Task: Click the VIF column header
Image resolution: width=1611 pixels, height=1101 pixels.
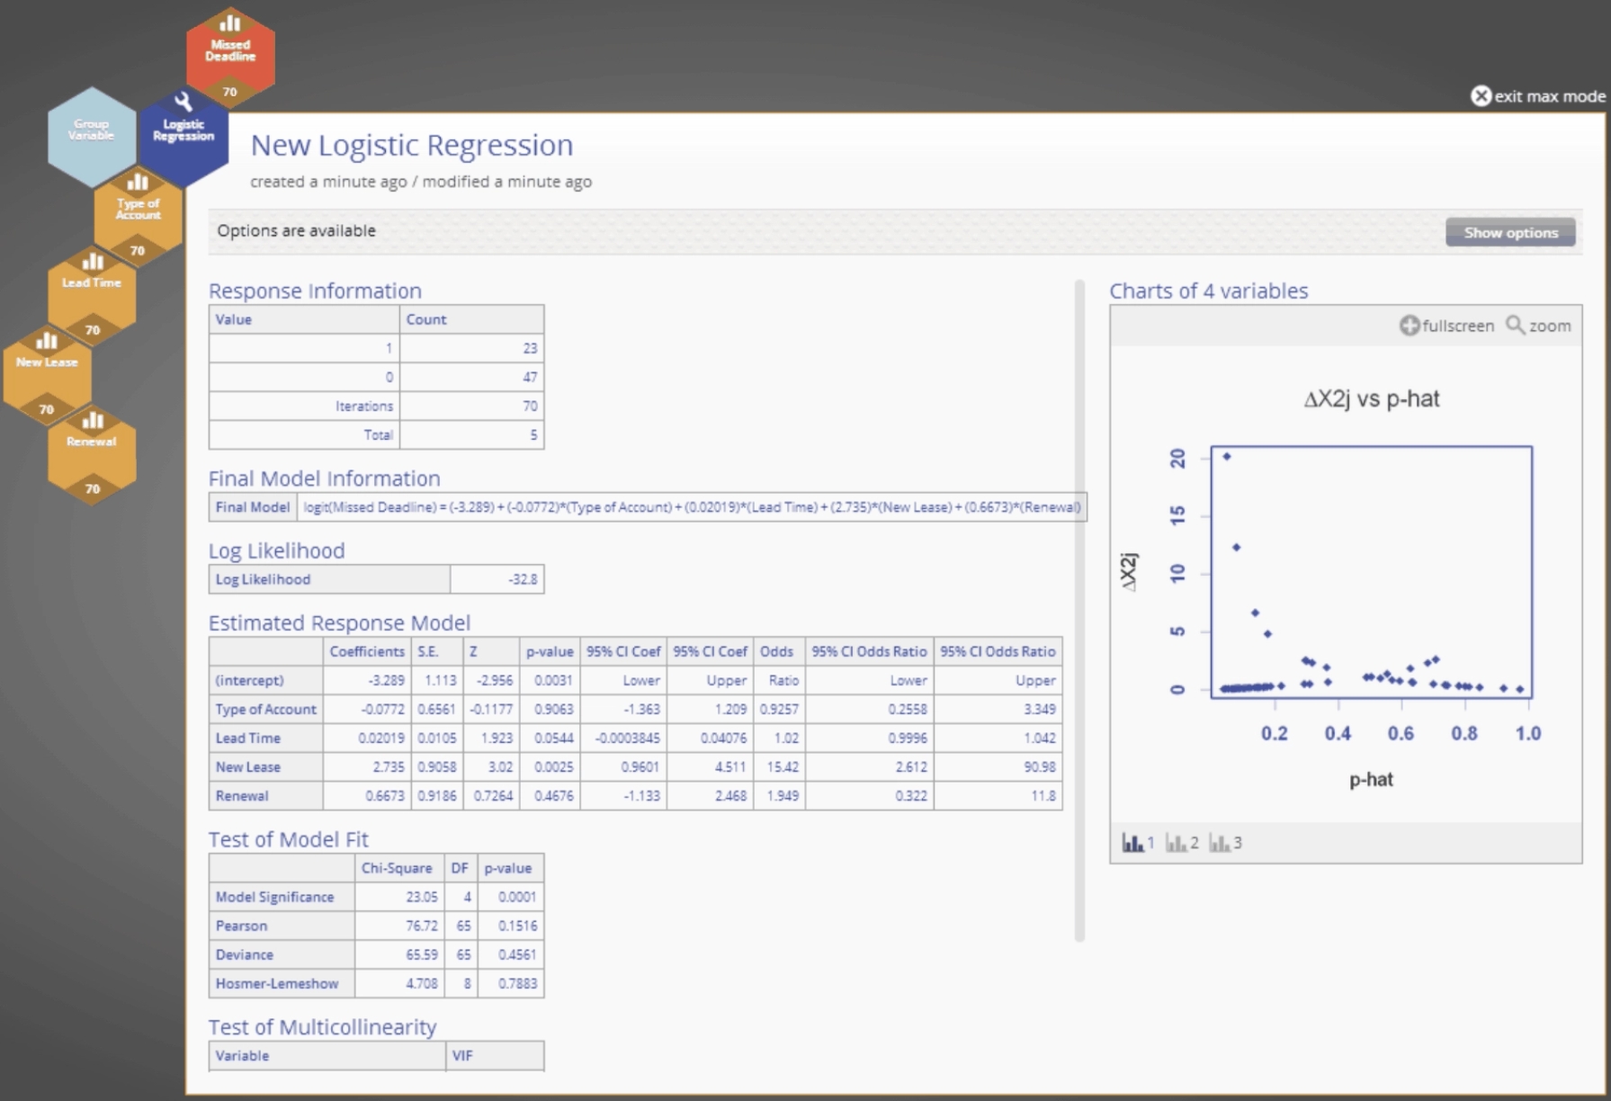Action: [495, 1055]
